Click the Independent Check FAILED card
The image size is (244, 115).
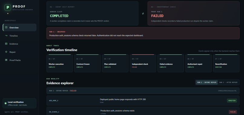coord(193,13)
